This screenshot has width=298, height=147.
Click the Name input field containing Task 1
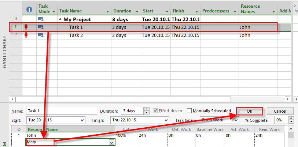(x=61, y=111)
